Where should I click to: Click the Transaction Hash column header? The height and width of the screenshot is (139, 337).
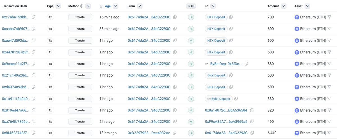click(x=14, y=6)
